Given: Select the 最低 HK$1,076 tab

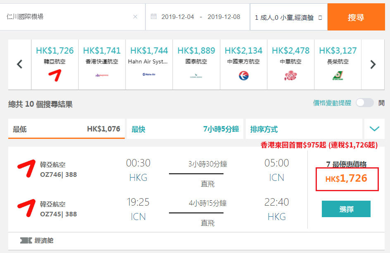Looking at the screenshot, I should 67,129.
